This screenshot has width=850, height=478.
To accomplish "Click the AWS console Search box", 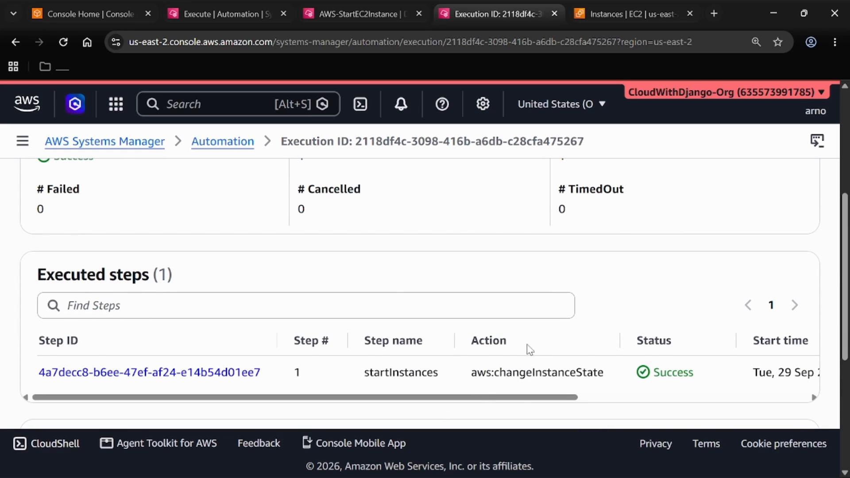I will point(238,104).
